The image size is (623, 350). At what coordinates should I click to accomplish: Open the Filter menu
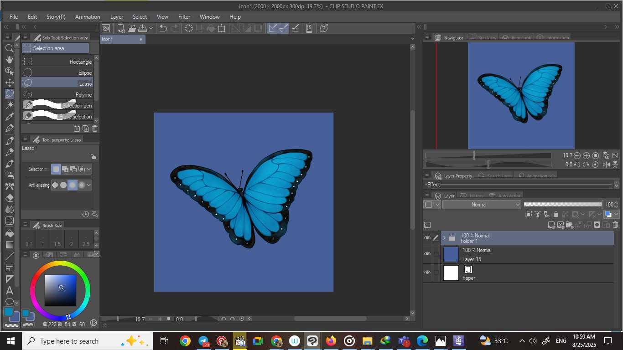[184, 17]
